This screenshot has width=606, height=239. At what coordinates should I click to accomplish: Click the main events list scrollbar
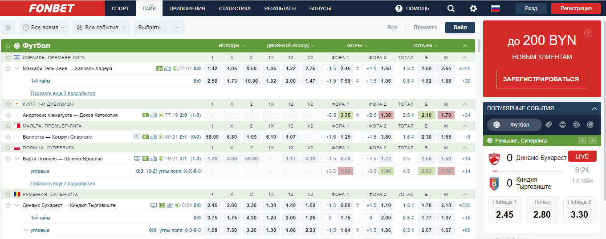pyautogui.click(x=479, y=46)
